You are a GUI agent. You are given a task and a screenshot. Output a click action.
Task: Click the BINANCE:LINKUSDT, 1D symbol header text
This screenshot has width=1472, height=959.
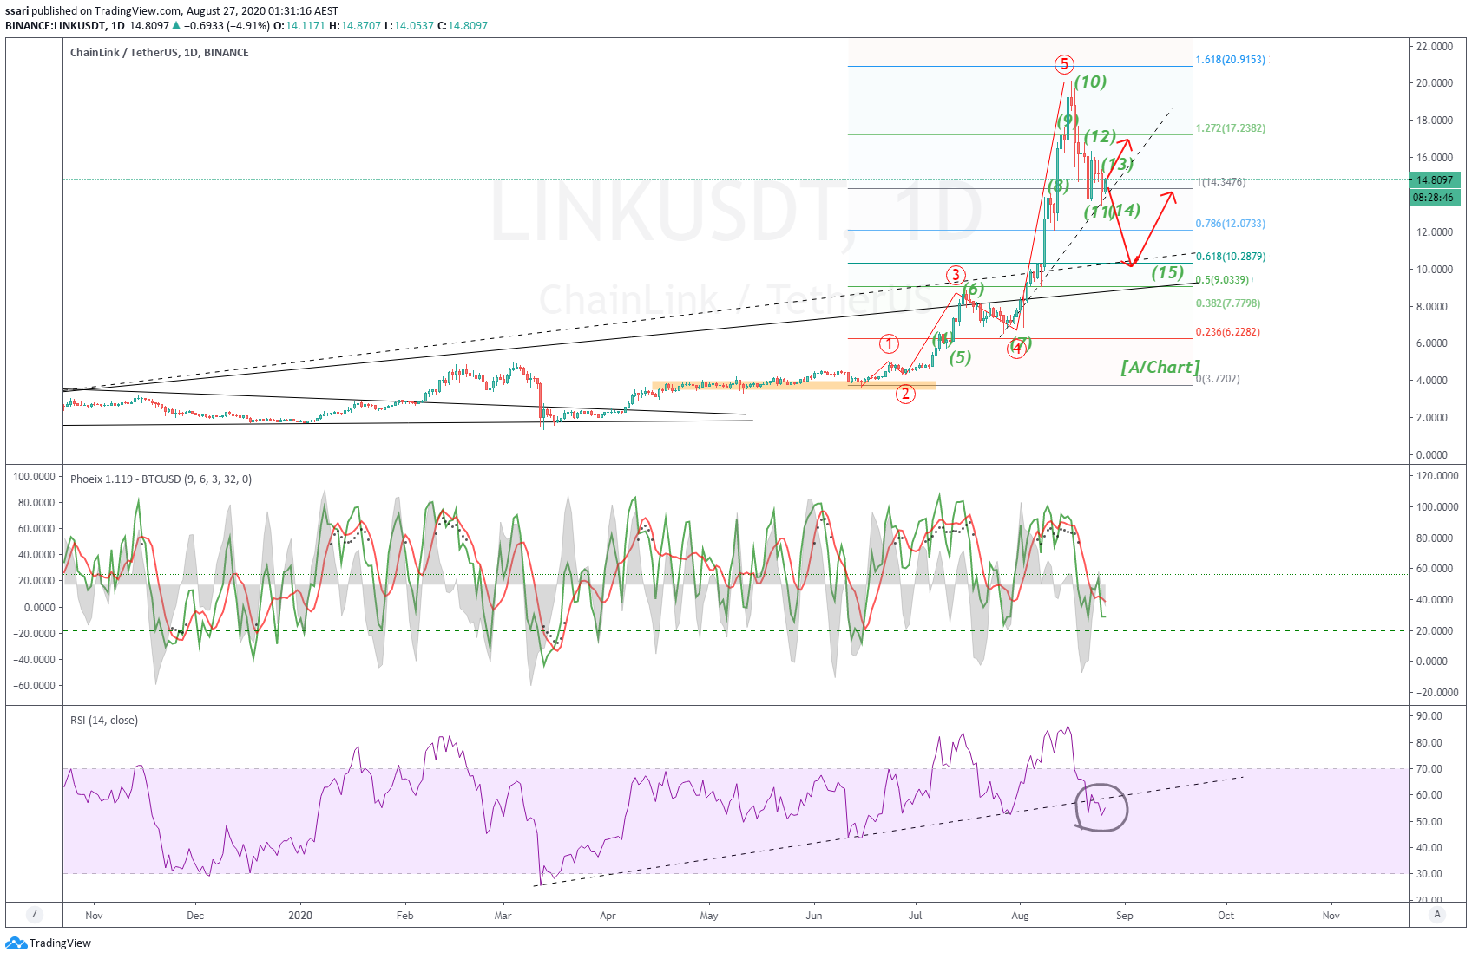[65, 26]
